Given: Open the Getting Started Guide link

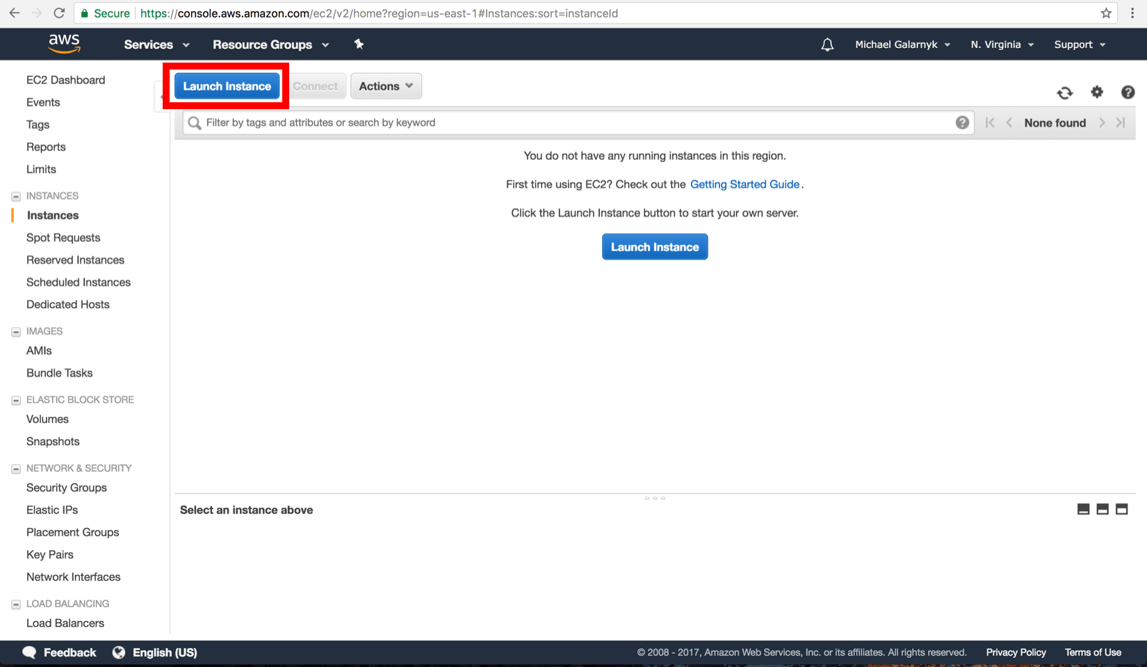Looking at the screenshot, I should (x=745, y=184).
